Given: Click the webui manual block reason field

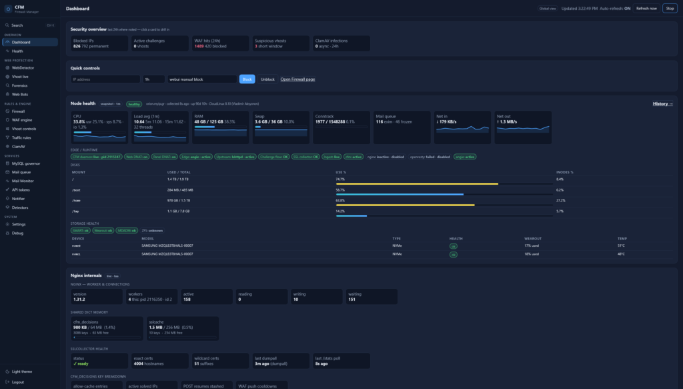Looking at the screenshot, I should (202, 79).
